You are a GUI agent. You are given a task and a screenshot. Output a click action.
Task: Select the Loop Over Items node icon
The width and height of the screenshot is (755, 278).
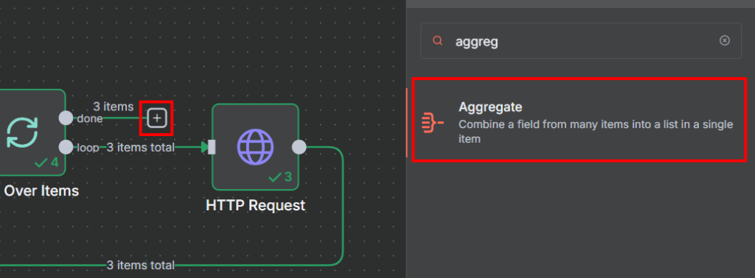click(23, 132)
